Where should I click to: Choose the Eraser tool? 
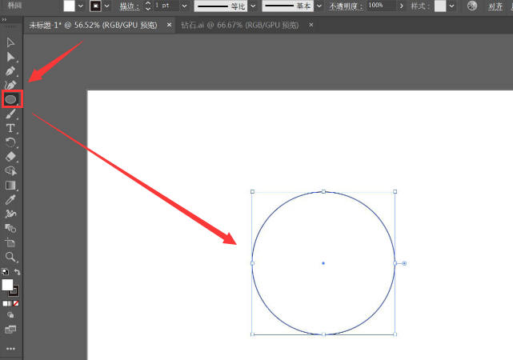point(11,157)
